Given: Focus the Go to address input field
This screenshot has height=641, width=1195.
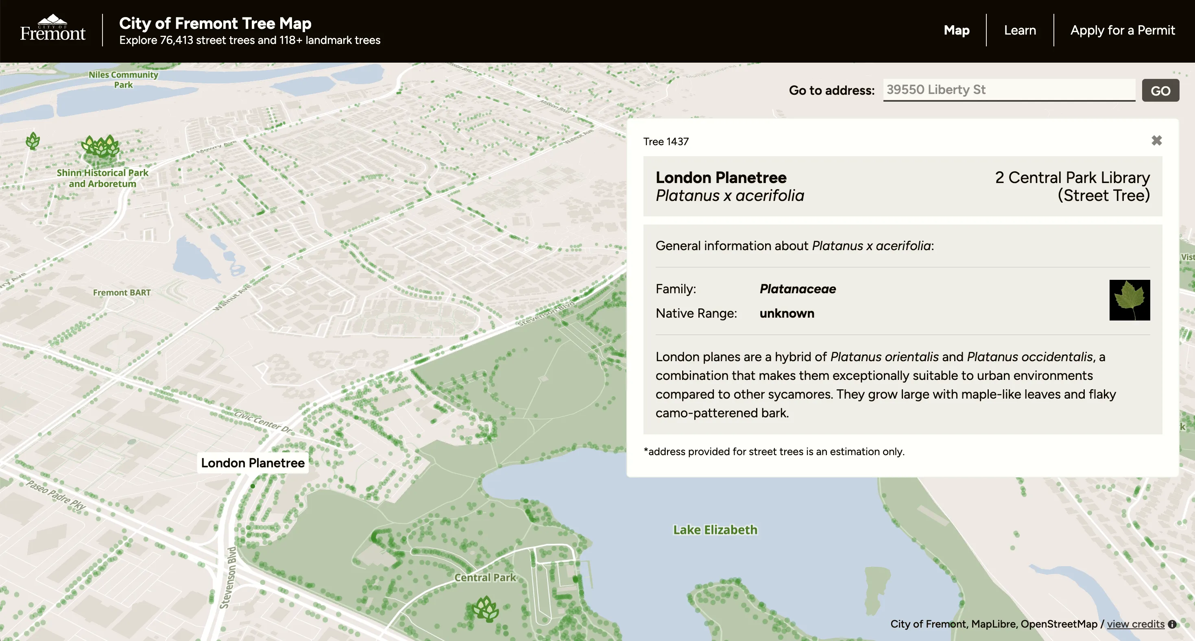Looking at the screenshot, I should (x=1009, y=89).
